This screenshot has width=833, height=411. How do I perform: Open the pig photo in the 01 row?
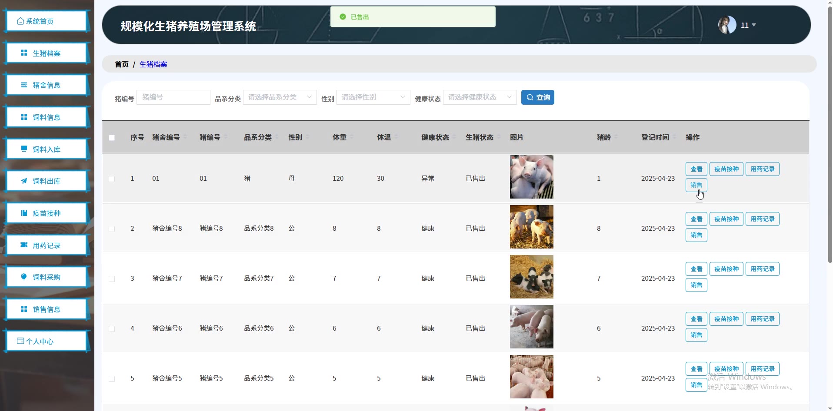pyautogui.click(x=532, y=177)
